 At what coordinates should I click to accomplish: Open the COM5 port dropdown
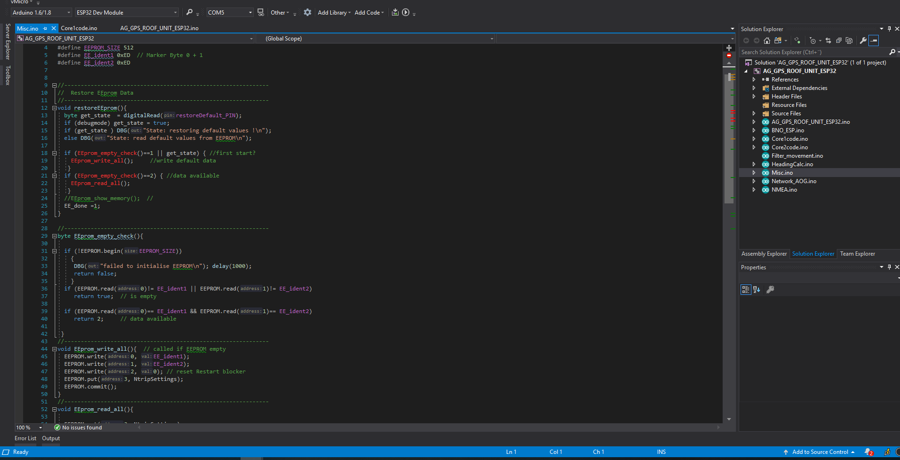click(x=230, y=12)
